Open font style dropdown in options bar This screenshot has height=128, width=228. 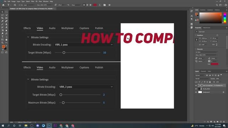click(x=45, y=5)
